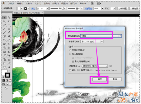
Task: Open the Object menu 对象(O)
Action: (29, 4)
